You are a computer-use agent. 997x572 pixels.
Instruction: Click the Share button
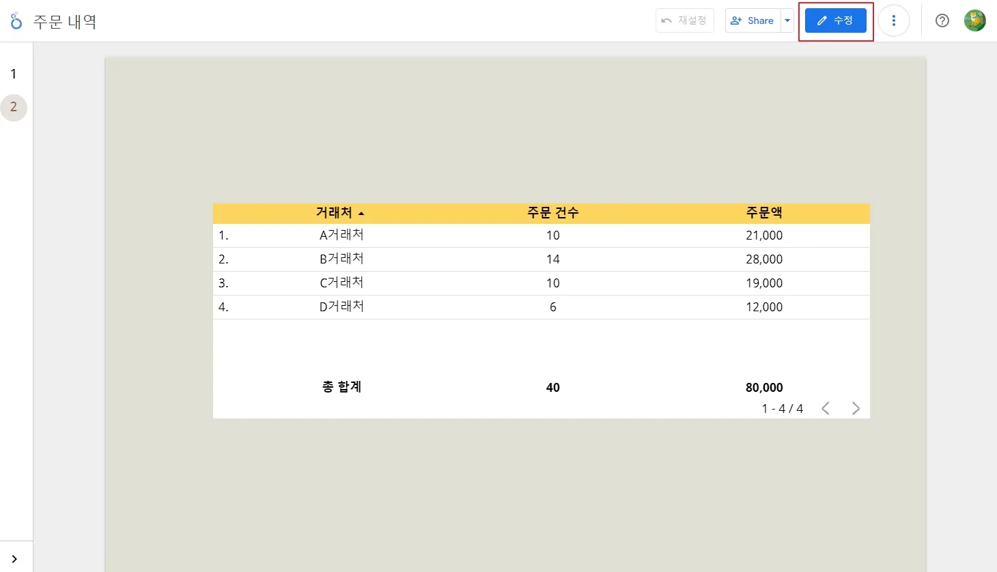(753, 20)
